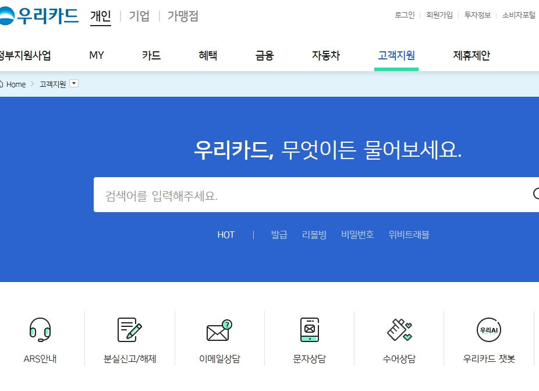Open the 분실신고/해제 document pencil icon
This screenshot has width=539, height=391.
130,330
